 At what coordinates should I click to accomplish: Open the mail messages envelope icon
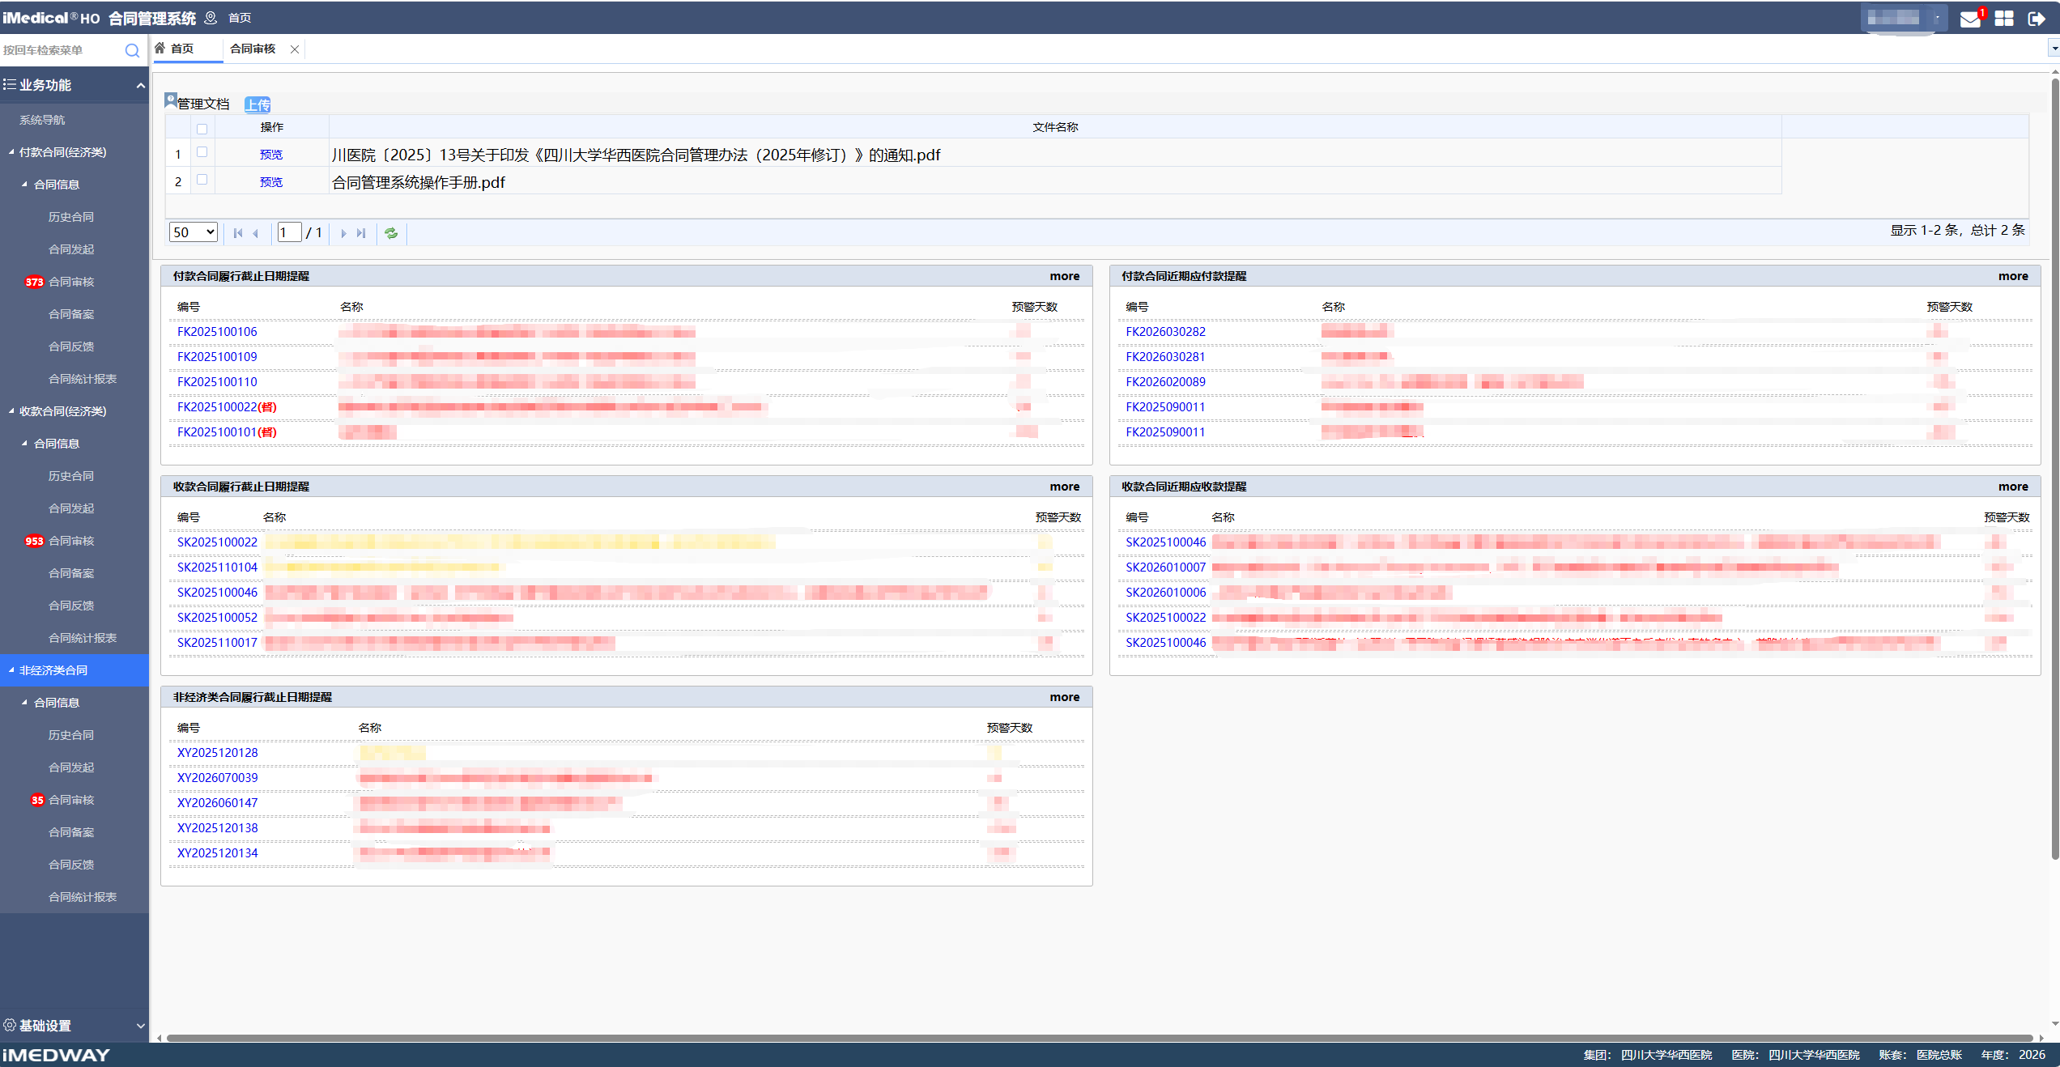(1970, 19)
